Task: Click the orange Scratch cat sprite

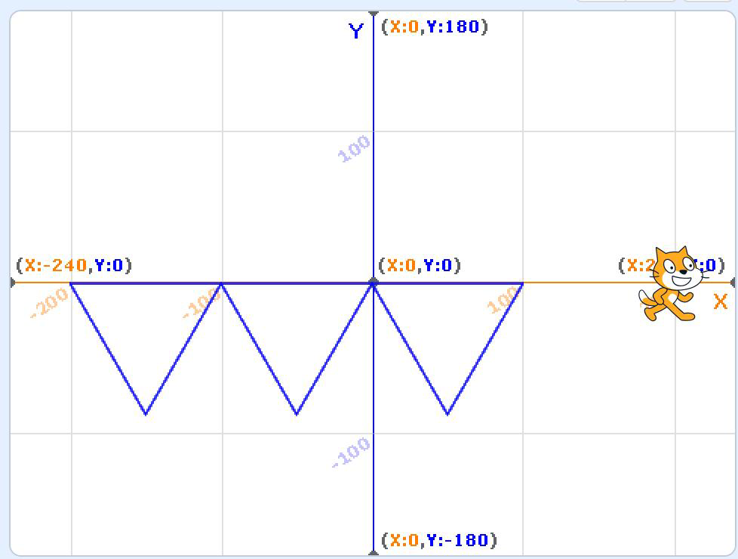Action: click(670, 285)
